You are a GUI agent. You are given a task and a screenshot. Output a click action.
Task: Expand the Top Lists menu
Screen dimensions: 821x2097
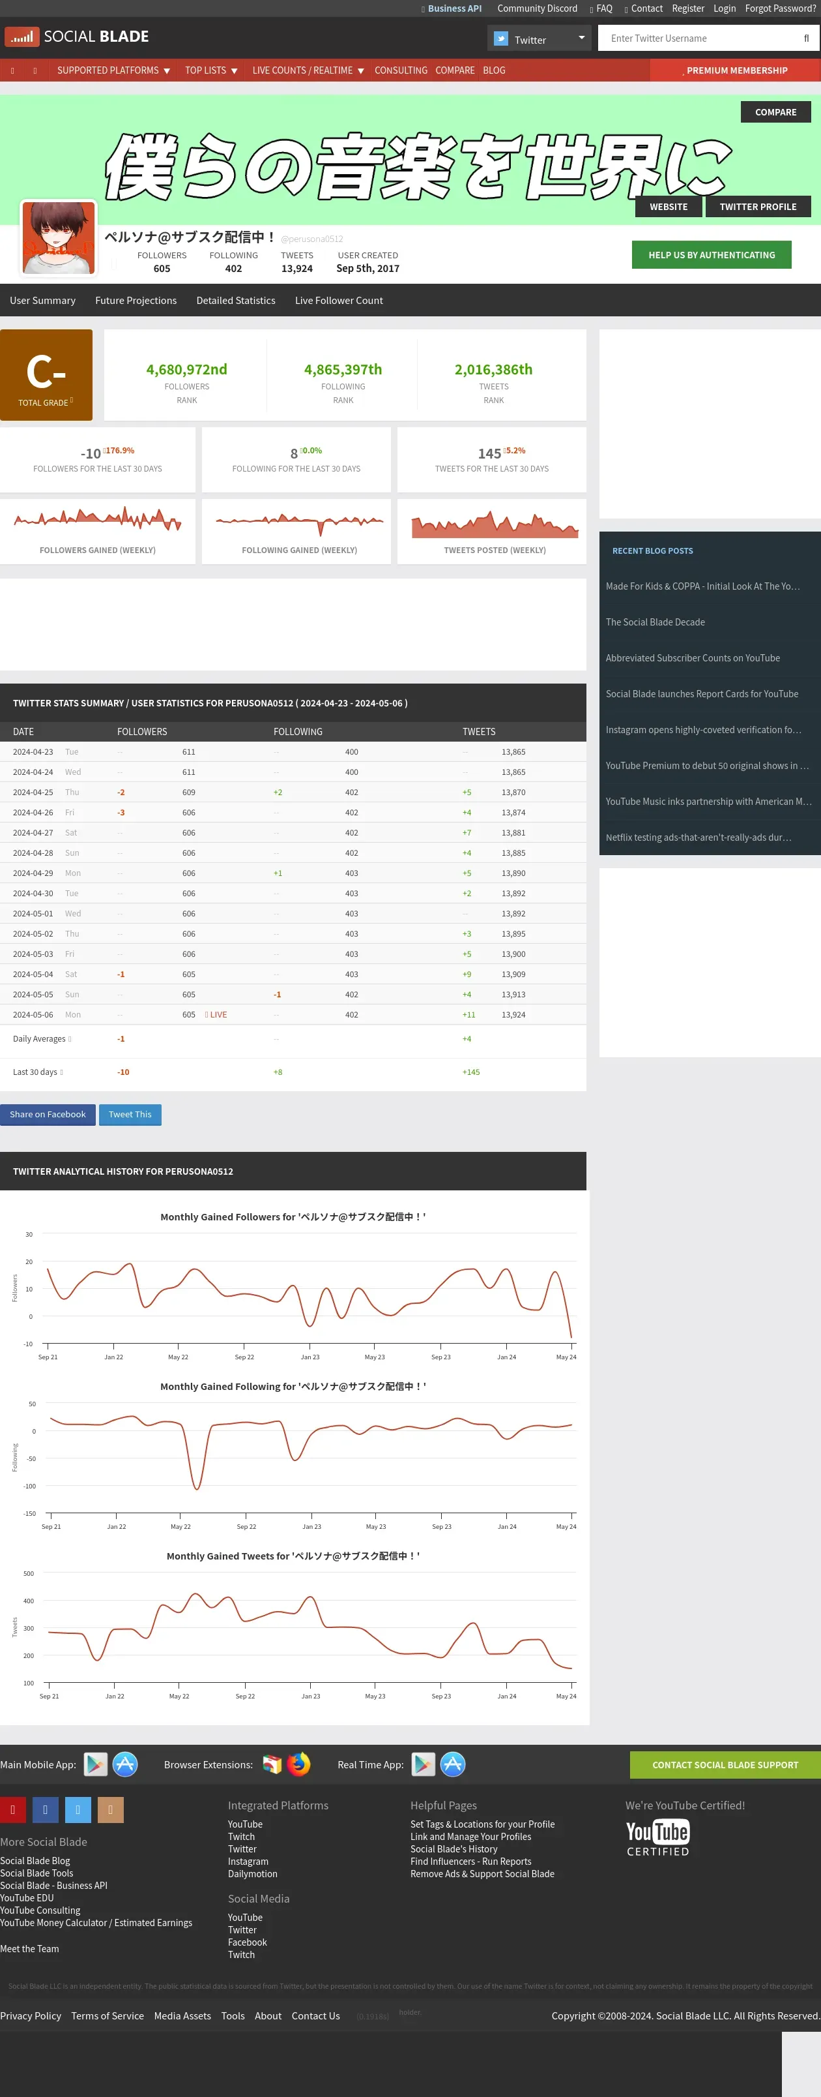tap(211, 70)
